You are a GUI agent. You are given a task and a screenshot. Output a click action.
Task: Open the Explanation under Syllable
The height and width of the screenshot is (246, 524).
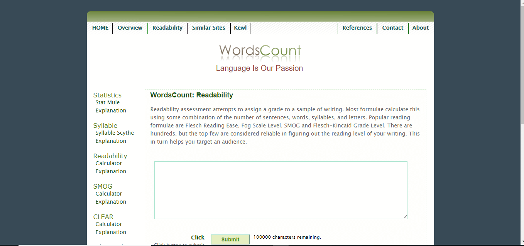tap(111, 141)
